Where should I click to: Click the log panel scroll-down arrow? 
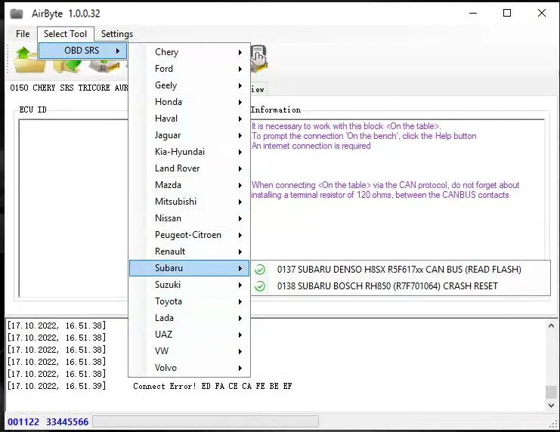552,405
